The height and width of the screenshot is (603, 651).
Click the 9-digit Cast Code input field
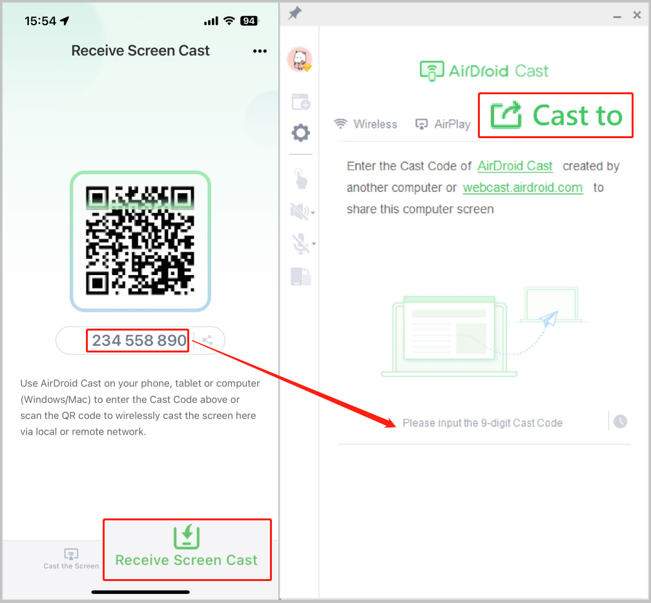pos(483,422)
